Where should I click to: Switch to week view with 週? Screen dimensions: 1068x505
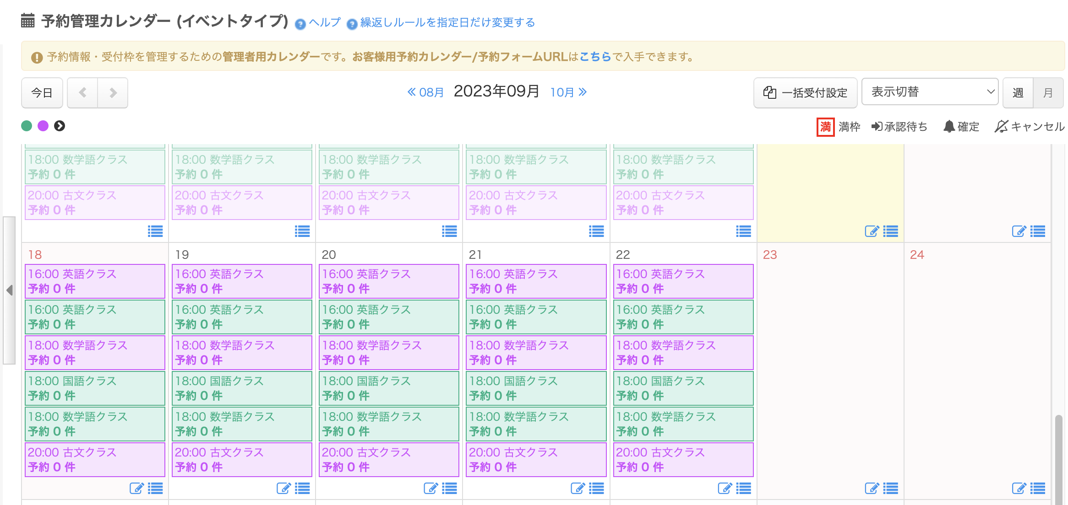click(x=1018, y=93)
